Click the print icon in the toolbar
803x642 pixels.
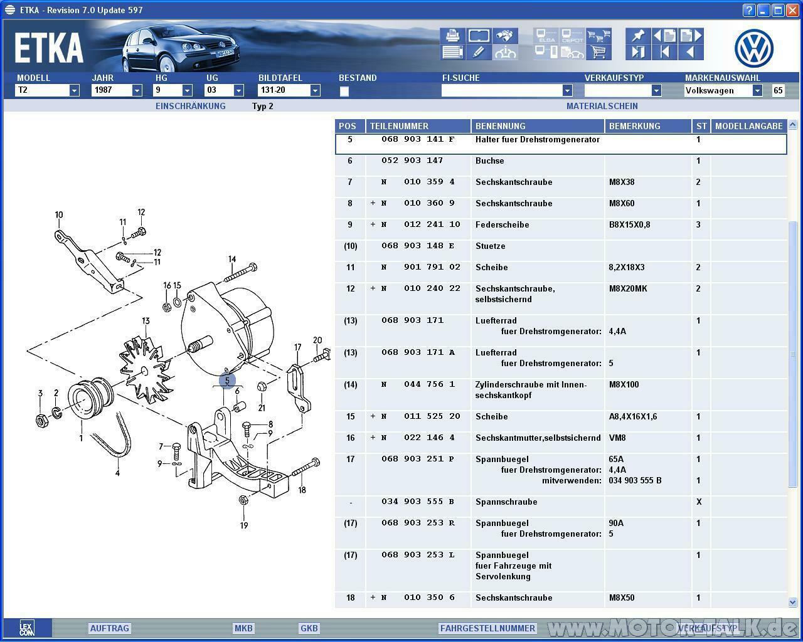pos(452,36)
